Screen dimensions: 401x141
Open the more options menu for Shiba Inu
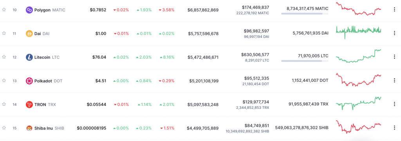394,127
